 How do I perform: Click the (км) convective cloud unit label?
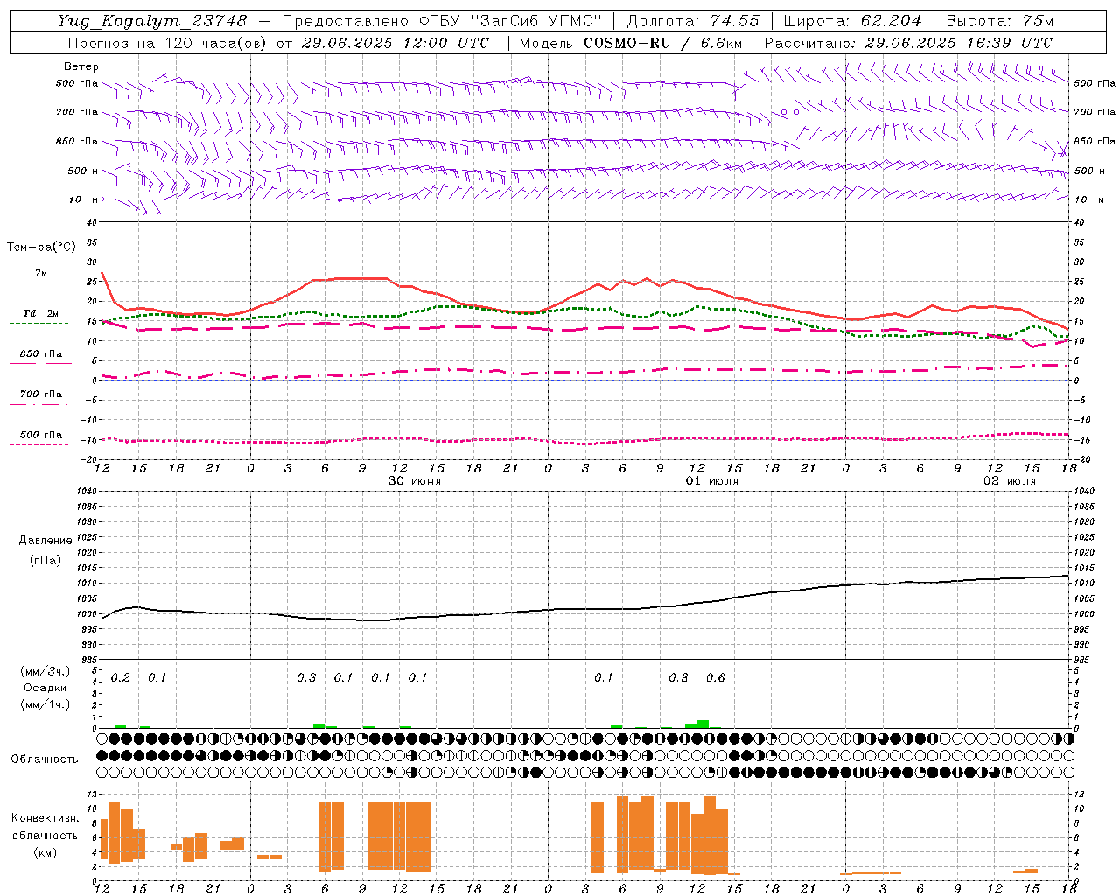pos(45,852)
